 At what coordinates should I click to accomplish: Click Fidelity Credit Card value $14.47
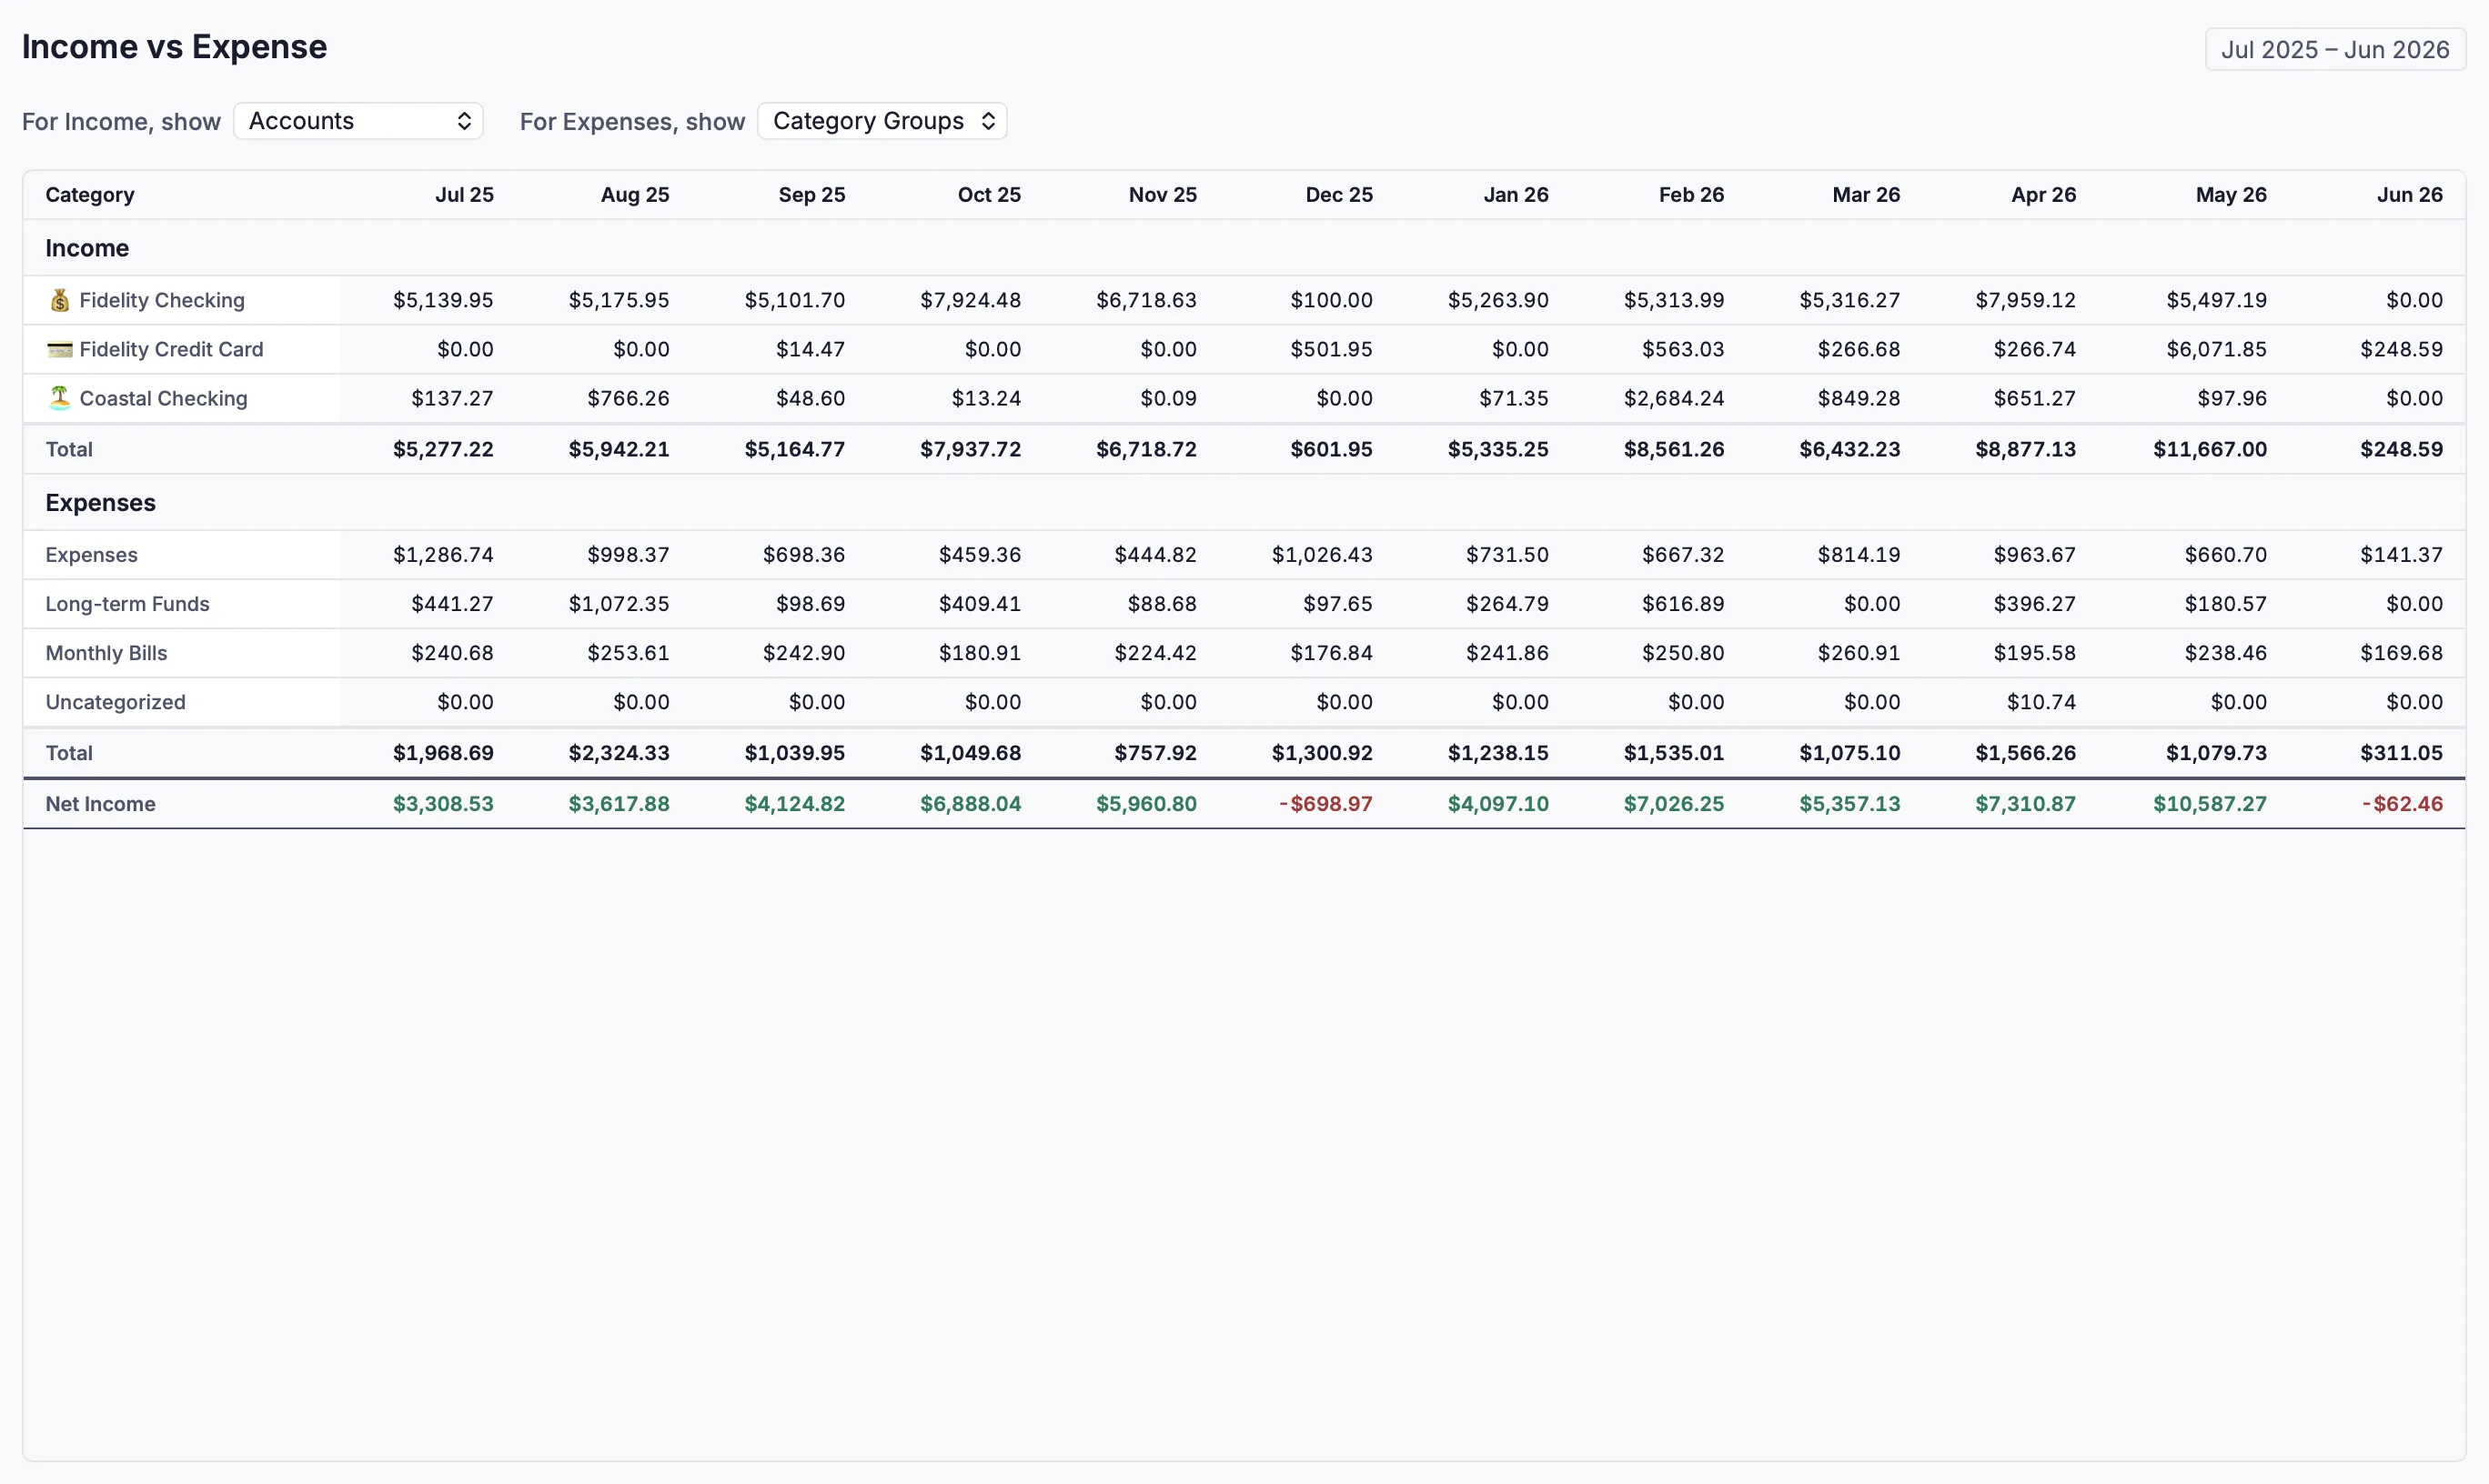811,349
